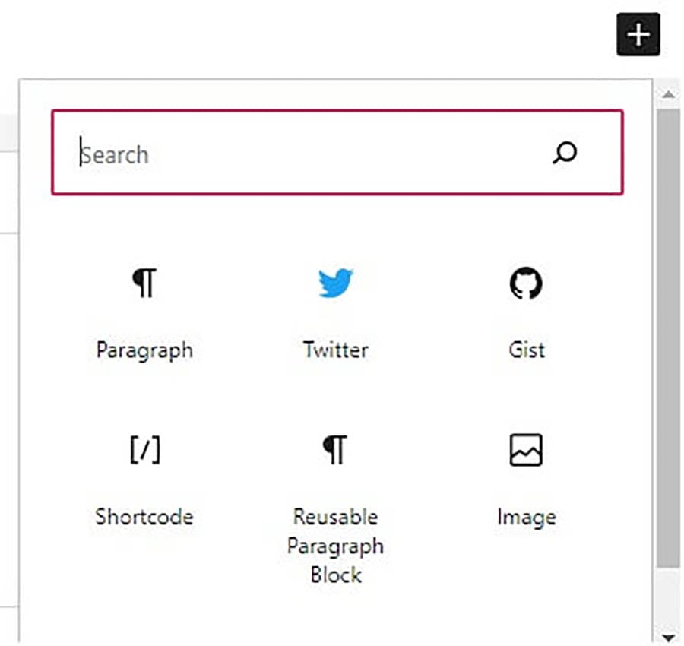Select the blue Twitter bird icon

tap(335, 282)
